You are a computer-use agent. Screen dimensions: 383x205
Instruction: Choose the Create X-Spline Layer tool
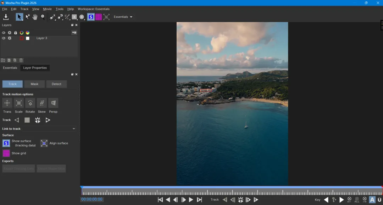[x=52, y=17]
